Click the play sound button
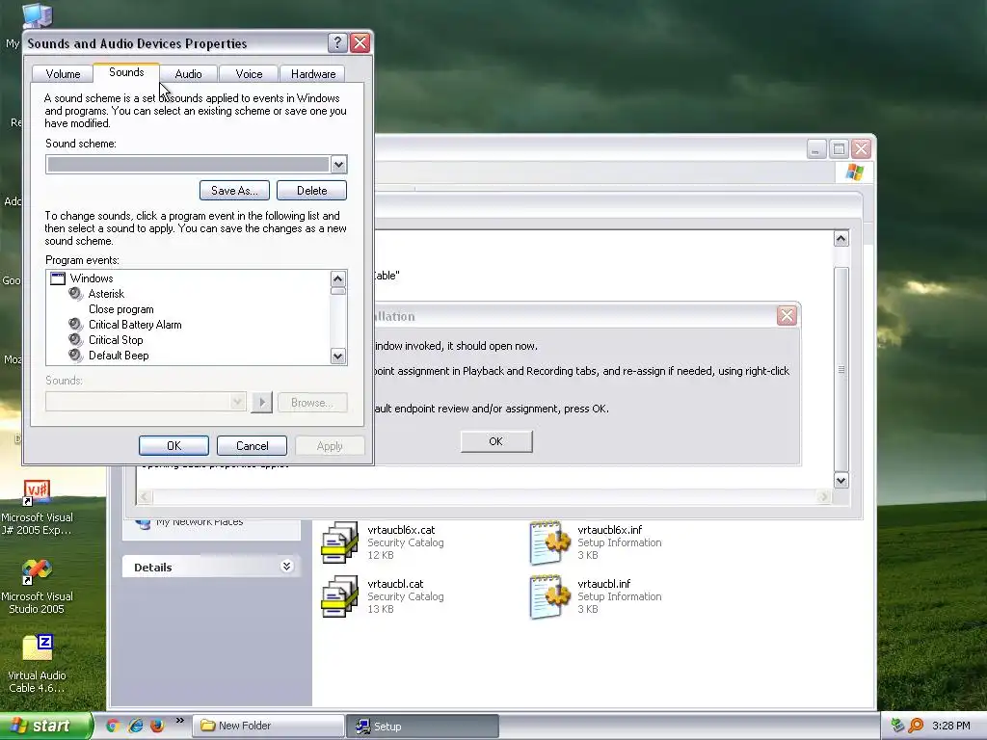This screenshot has height=740, width=987. coord(261,402)
